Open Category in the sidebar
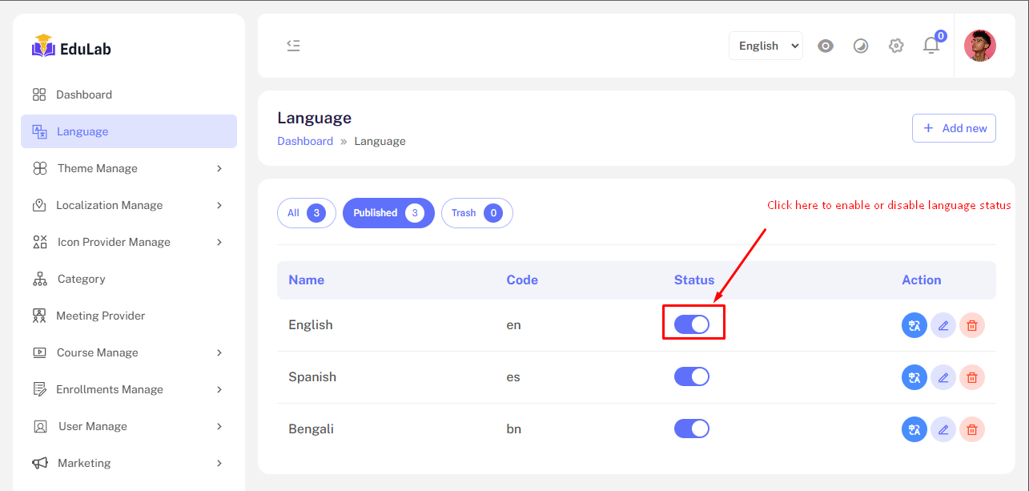 [x=81, y=279]
